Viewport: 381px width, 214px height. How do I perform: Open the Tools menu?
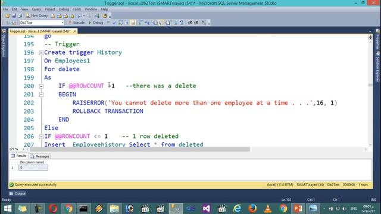click(77, 10)
